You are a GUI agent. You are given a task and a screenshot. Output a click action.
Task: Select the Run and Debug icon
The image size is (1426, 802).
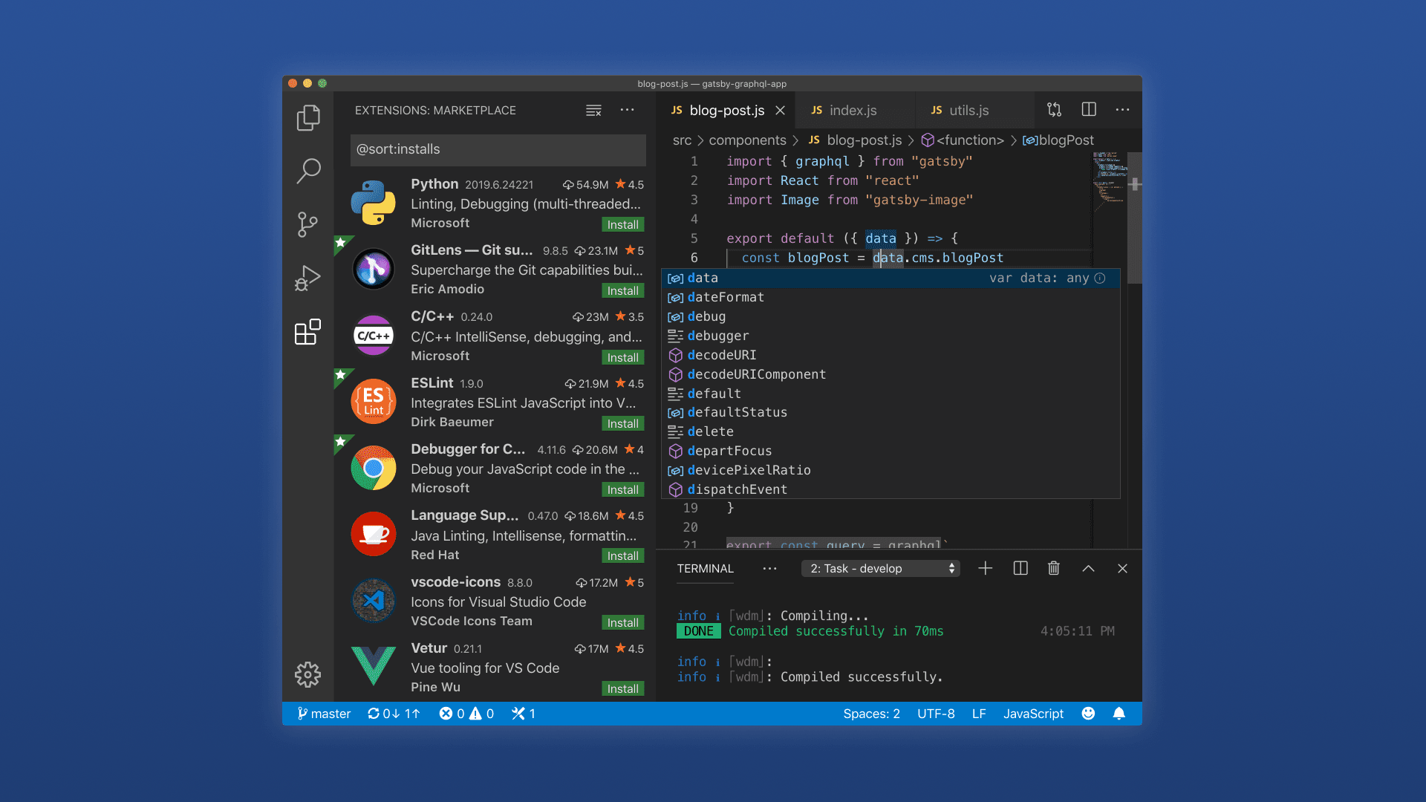308,278
